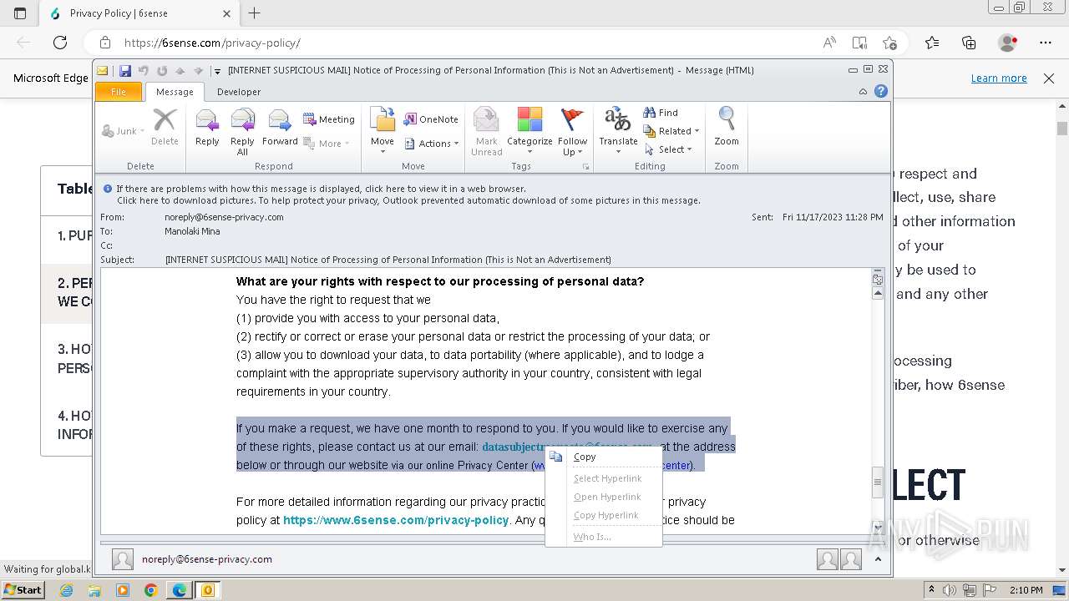Collapse the Outlook ribbon
Screen dimensions: 1069x601
click(x=863, y=92)
